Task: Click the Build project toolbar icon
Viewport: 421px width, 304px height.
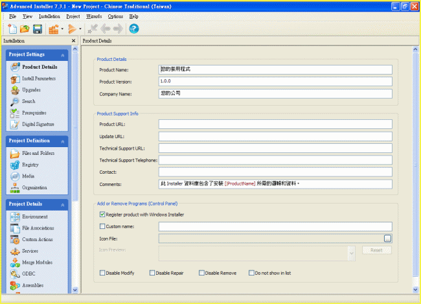Action: coord(53,29)
